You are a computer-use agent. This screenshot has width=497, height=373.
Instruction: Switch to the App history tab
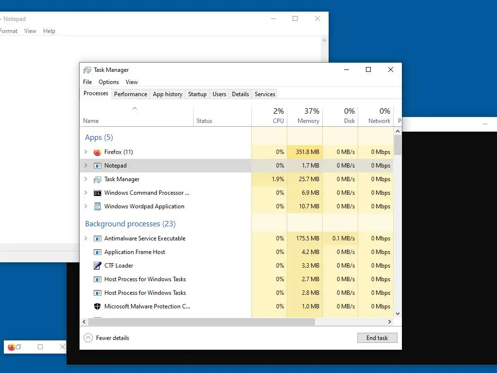(x=167, y=94)
